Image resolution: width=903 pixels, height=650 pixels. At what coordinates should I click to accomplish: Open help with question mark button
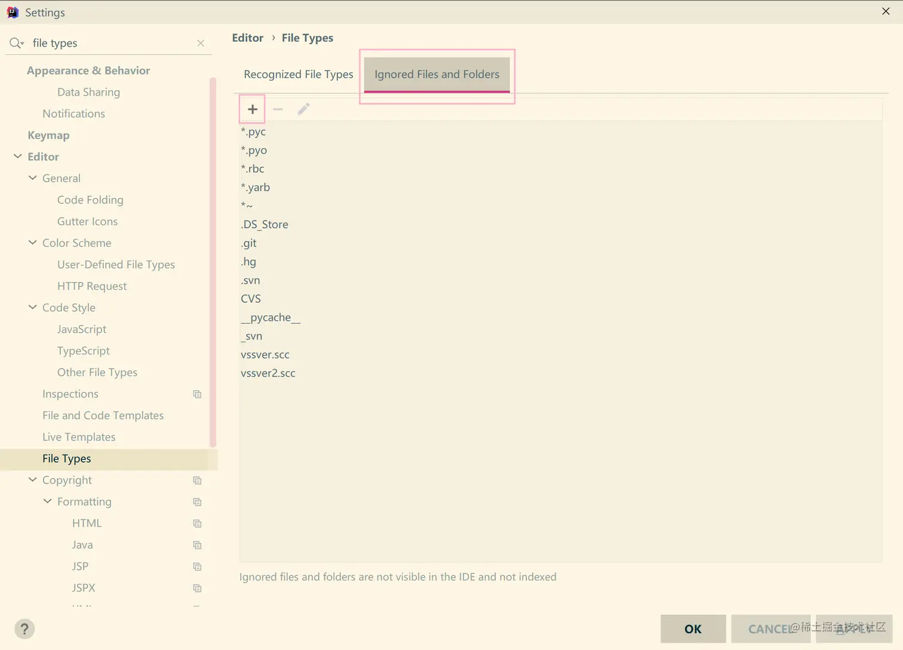[24, 629]
